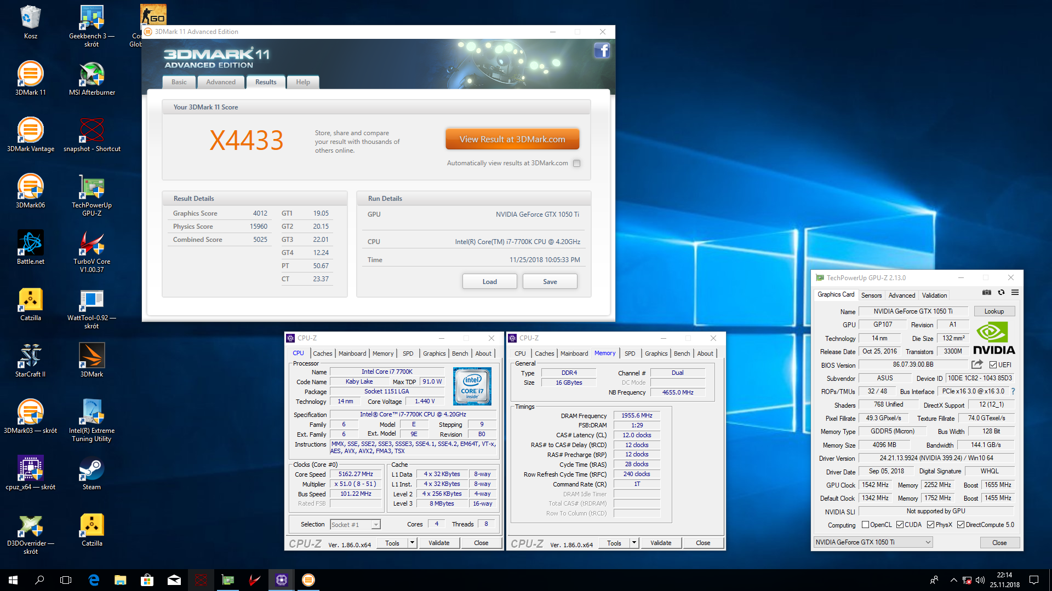Viewport: 1052px width, 591px height.
Task: Click GPU-Z screenshot camera icon
Action: click(987, 293)
